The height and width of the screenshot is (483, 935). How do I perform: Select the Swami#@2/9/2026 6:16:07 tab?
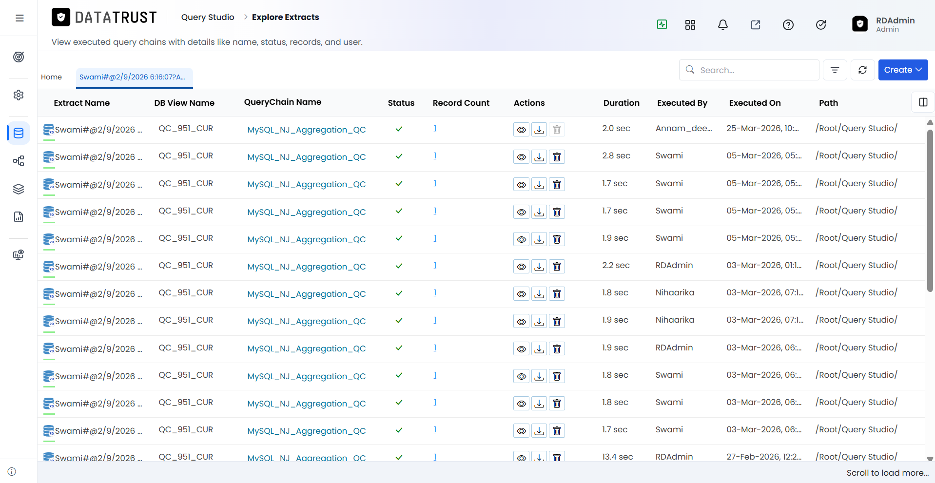click(x=134, y=77)
